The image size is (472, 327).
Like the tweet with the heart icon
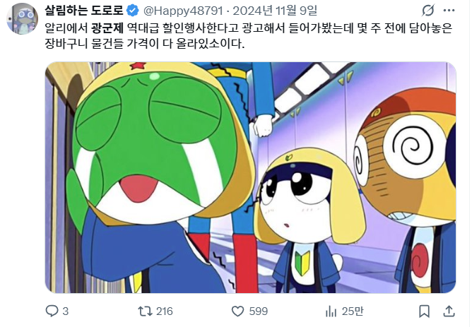[x=237, y=311]
